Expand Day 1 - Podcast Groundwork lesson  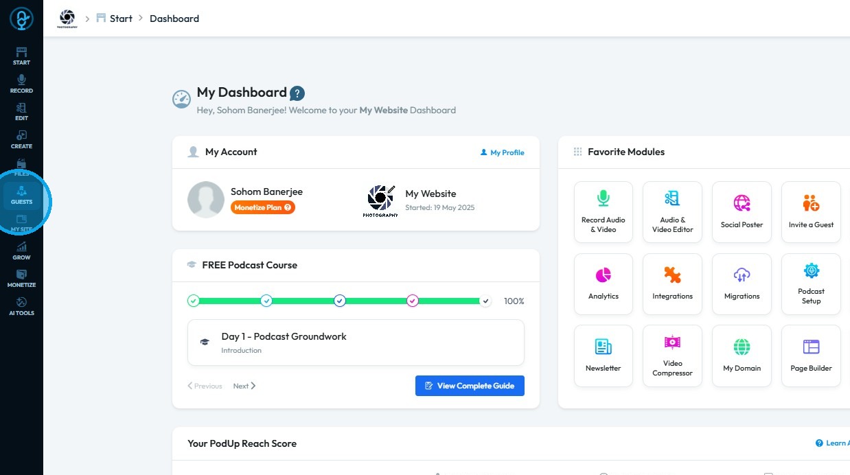(356, 342)
